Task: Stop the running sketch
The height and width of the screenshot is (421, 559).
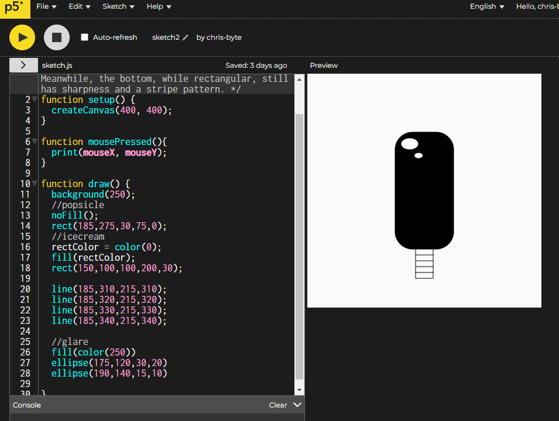Action: click(57, 37)
